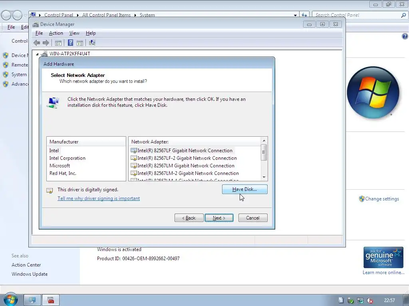Click the shield icon beside Remote settings

[6, 65]
